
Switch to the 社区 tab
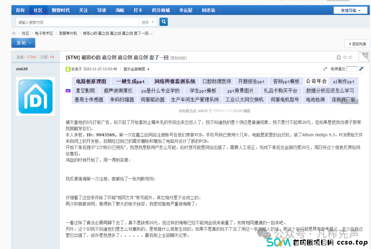tap(38, 10)
